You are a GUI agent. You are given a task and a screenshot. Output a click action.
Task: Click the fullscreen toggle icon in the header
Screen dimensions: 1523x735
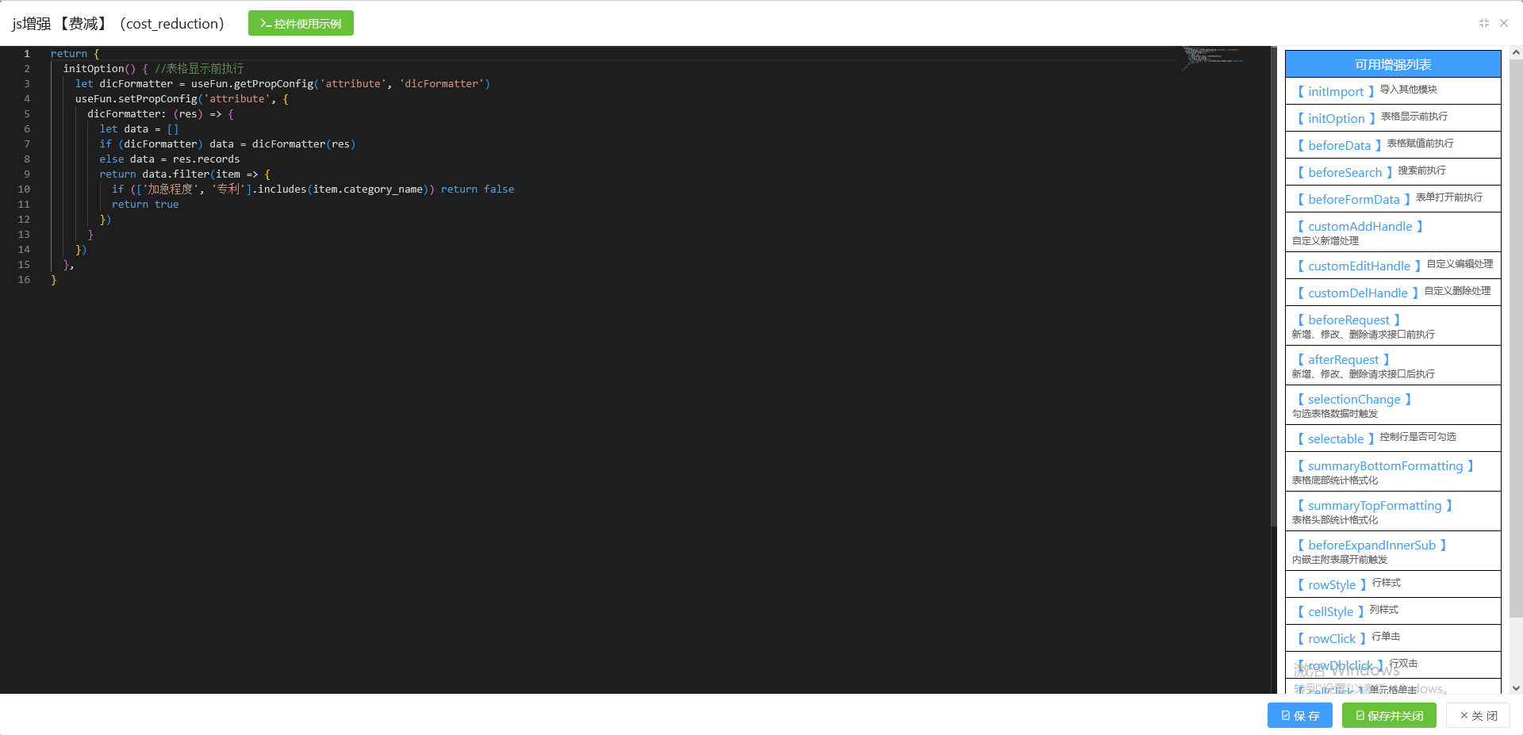1483,24
